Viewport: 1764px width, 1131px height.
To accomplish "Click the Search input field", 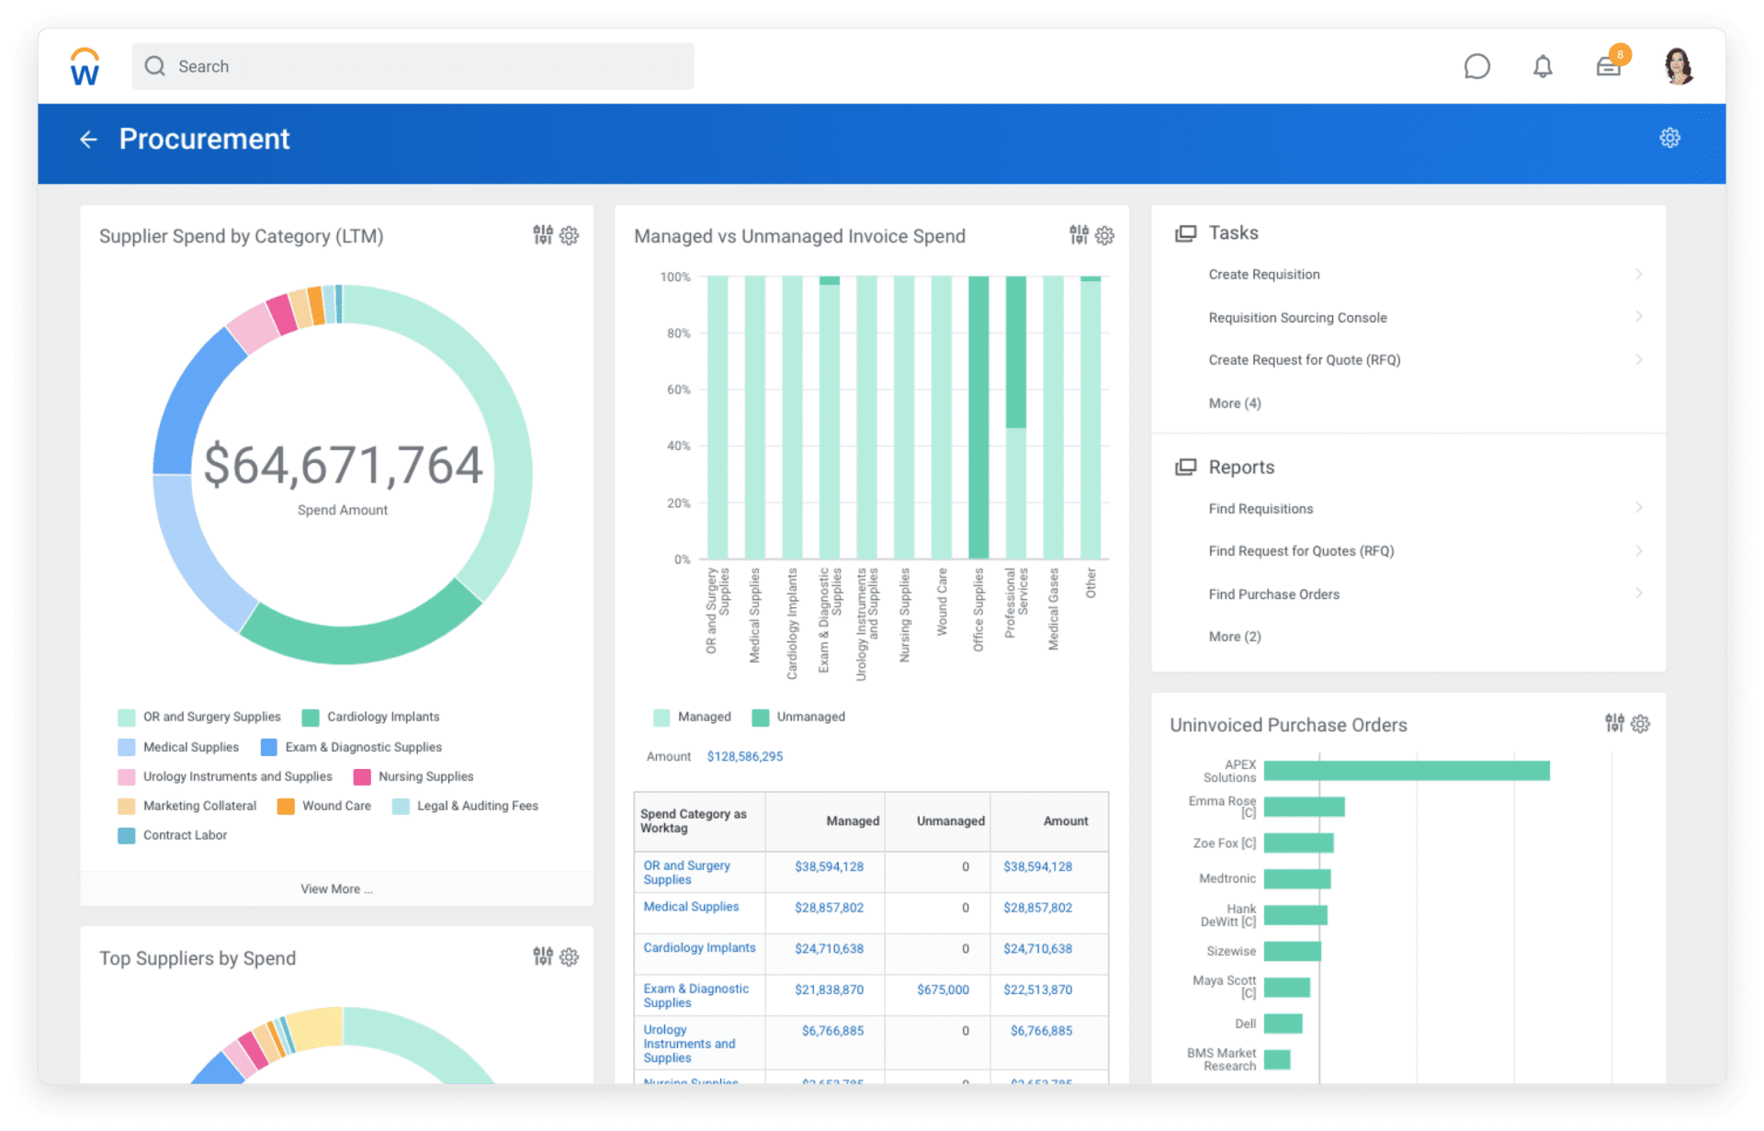I will coord(413,66).
